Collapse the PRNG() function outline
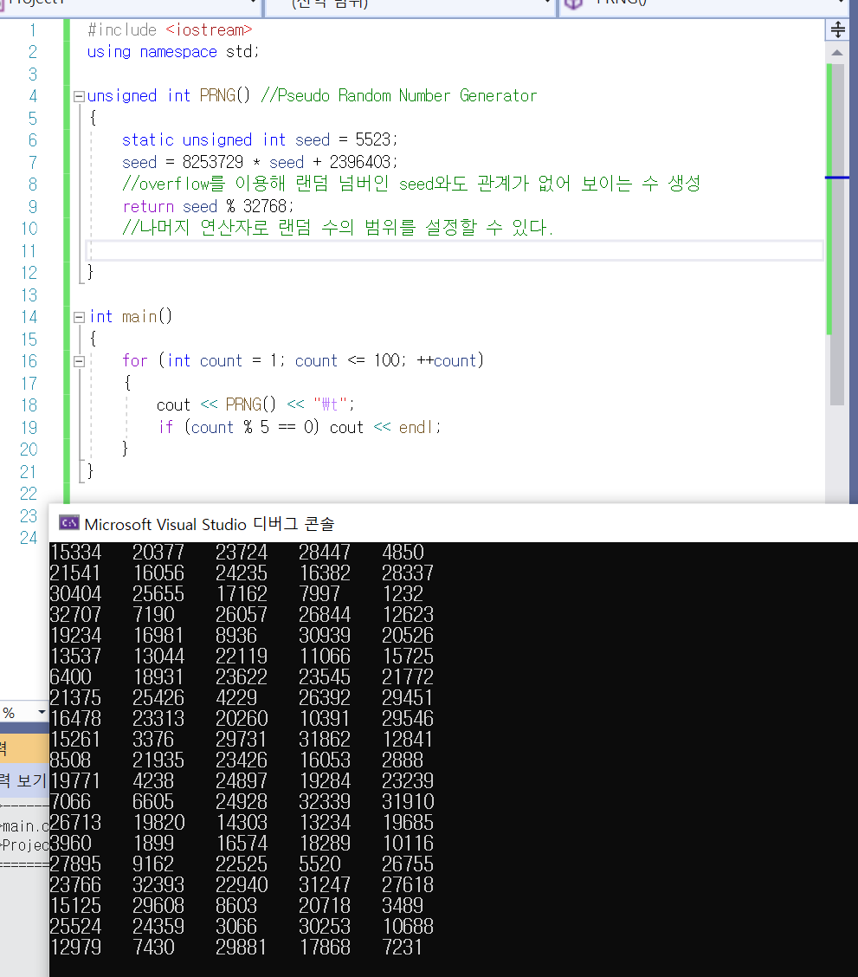The height and width of the screenshot is (977, 858). click(x=79, y=96)
